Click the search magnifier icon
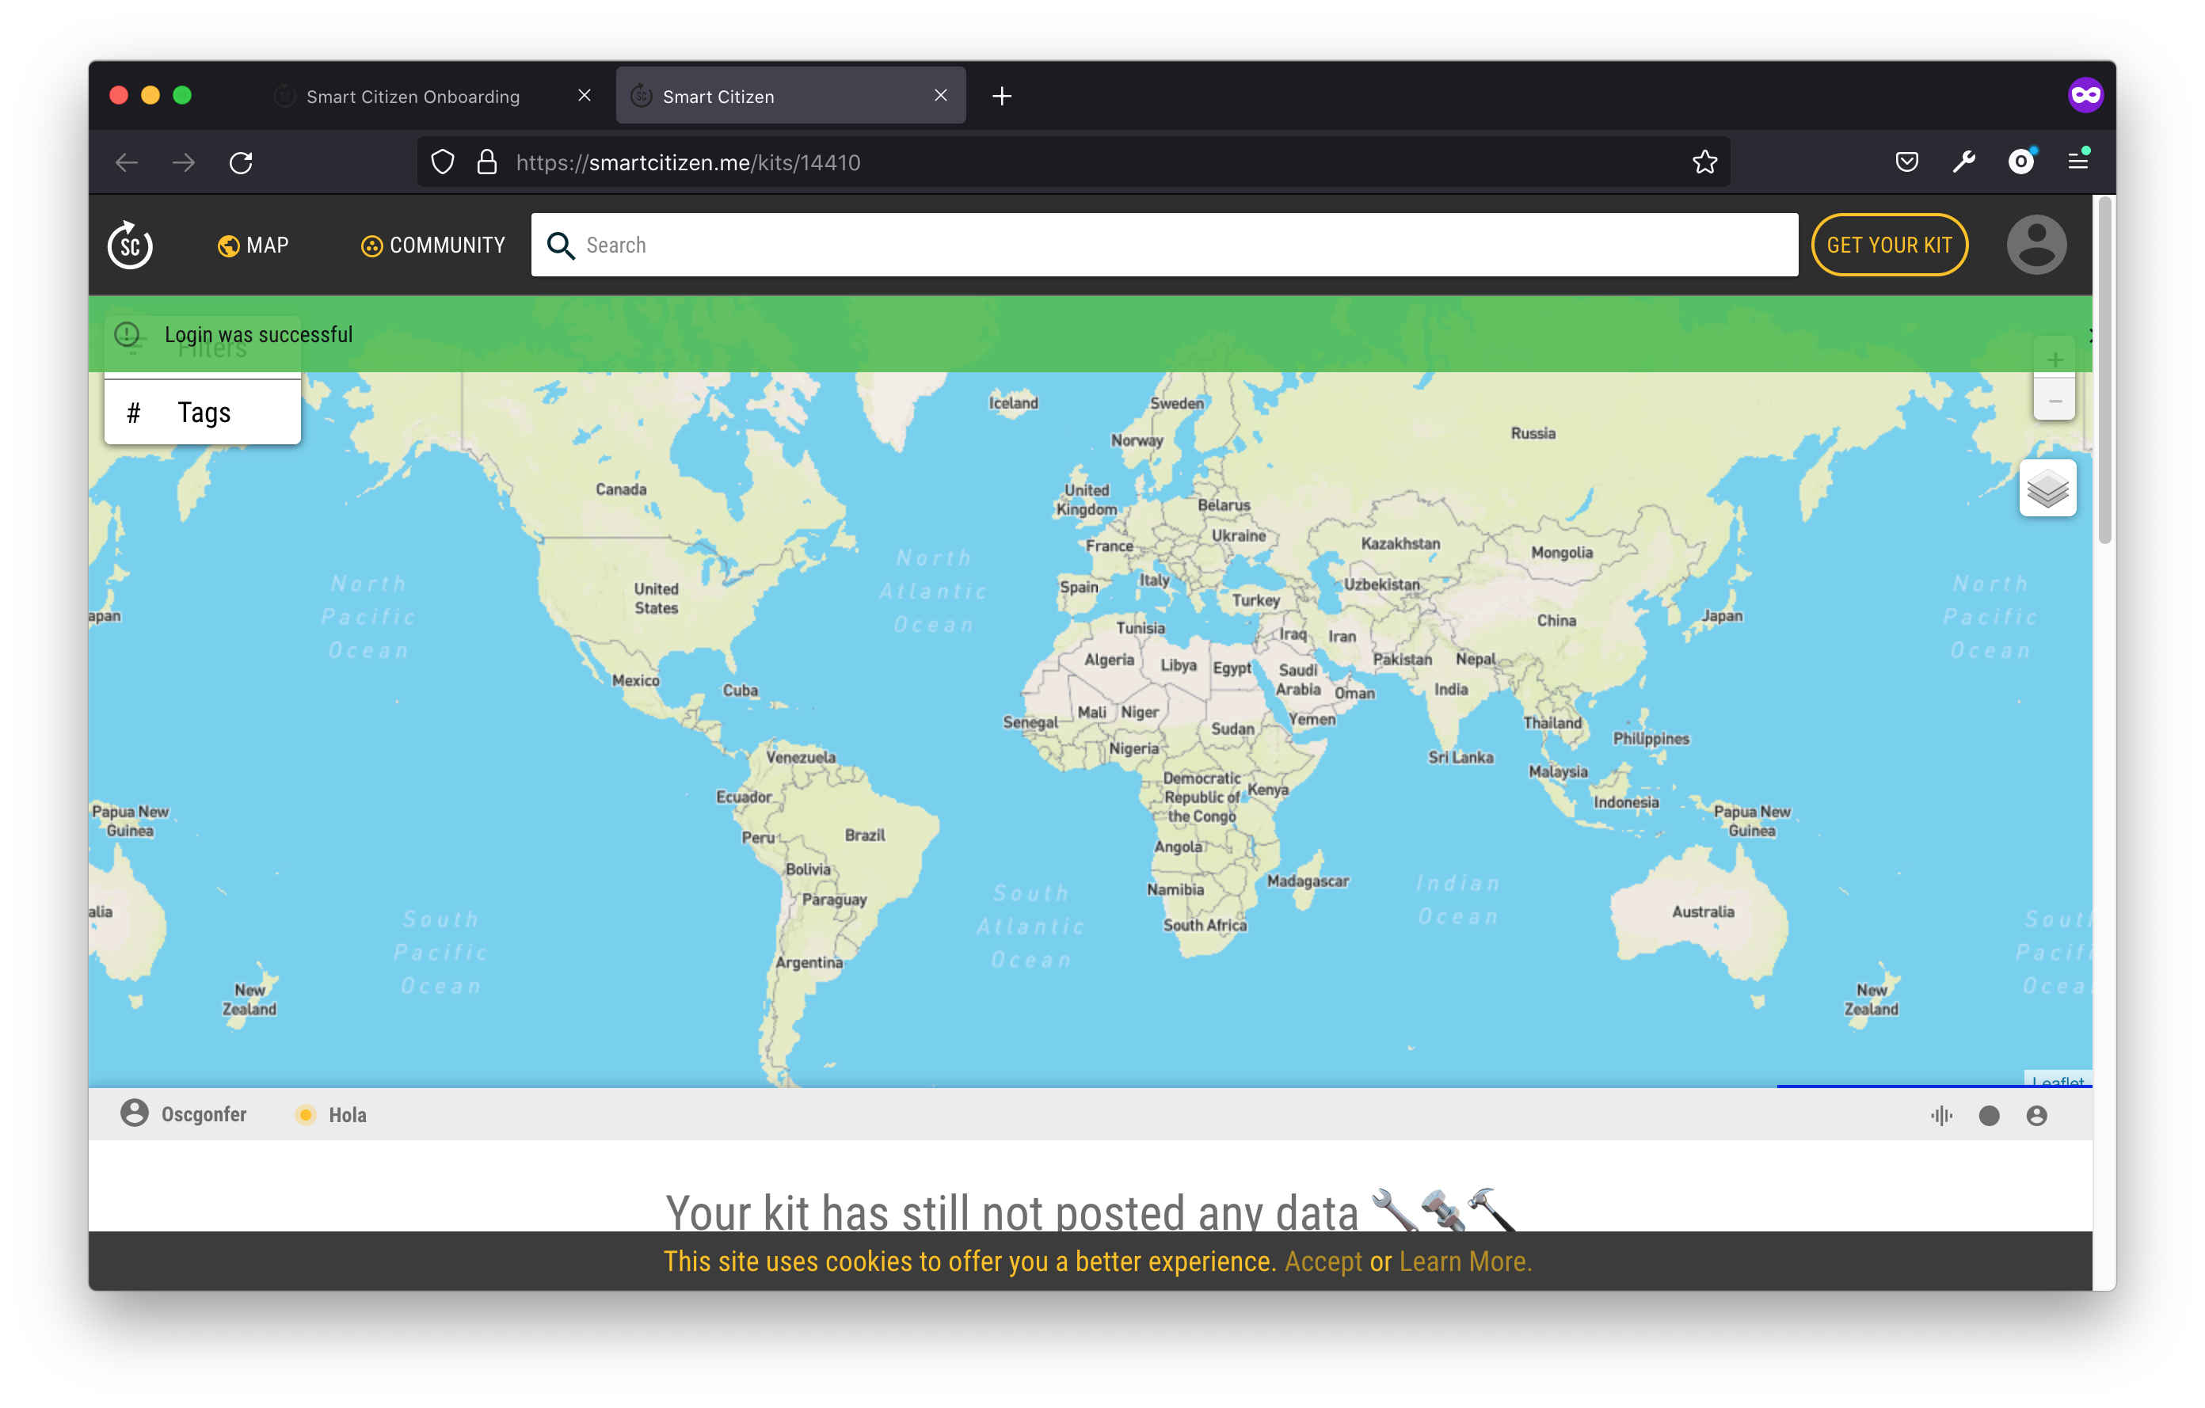The width and height of the screenshot is (2205, 1408). coord(561,245)
